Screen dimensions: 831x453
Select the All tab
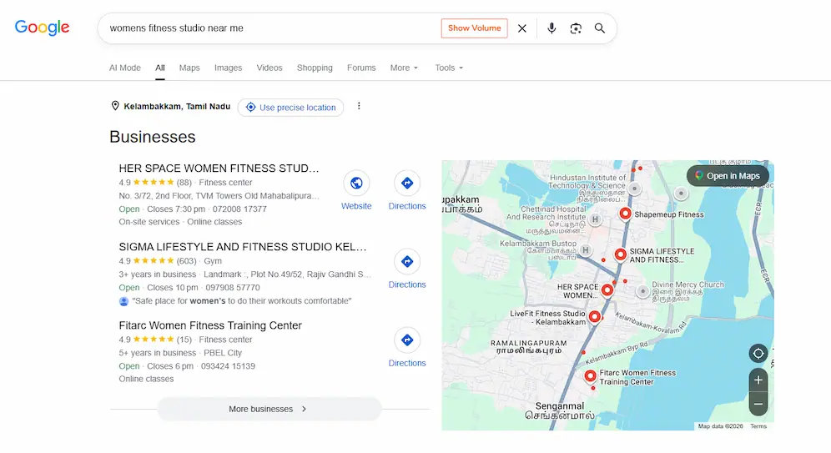pos(160,68)
